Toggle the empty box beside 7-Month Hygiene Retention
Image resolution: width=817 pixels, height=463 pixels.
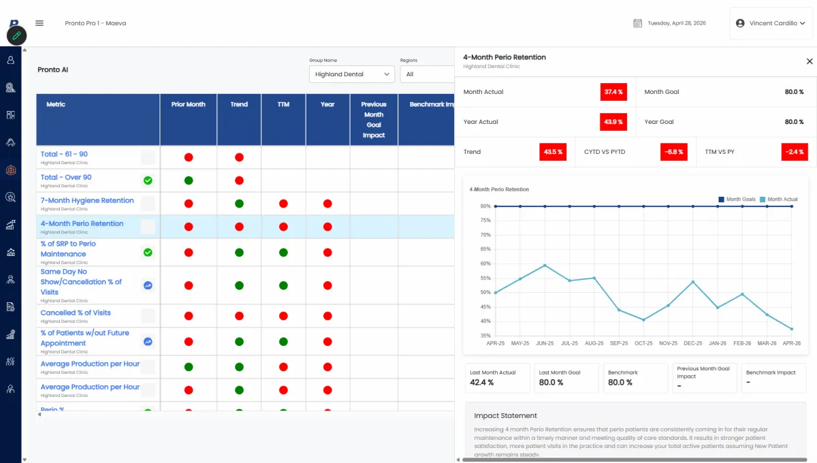(x=148, y=204)
